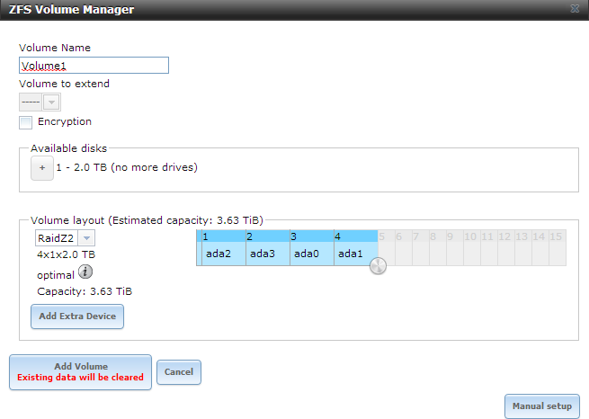Click empty disk slot column 15

click(x=558, y=248)
